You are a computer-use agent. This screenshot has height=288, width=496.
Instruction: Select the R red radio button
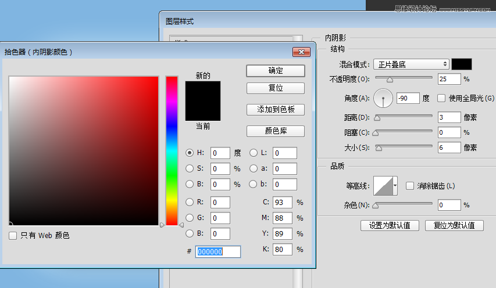(x=190, y=202)
